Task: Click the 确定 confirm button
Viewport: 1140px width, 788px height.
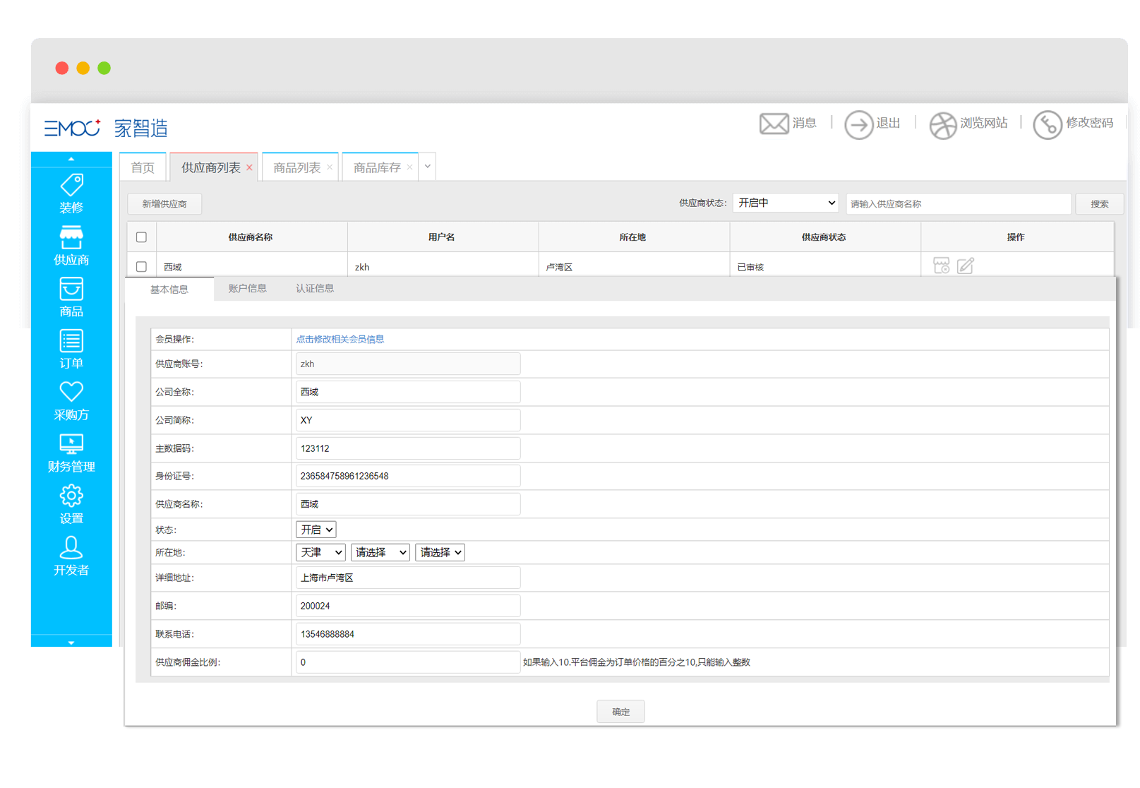Action: [620, 712]
